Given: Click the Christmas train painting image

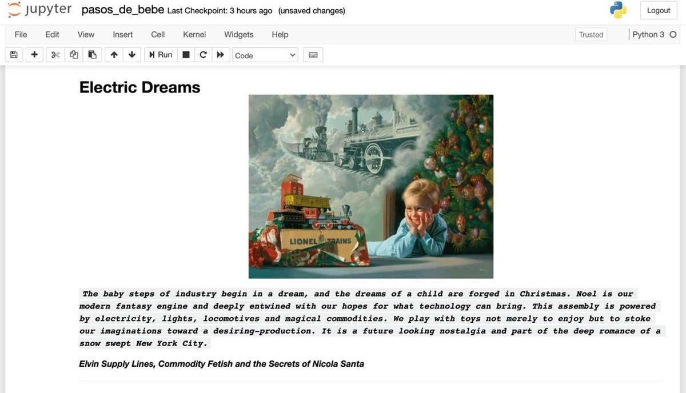Looking at the screenshot, I should tap(371, 187).
